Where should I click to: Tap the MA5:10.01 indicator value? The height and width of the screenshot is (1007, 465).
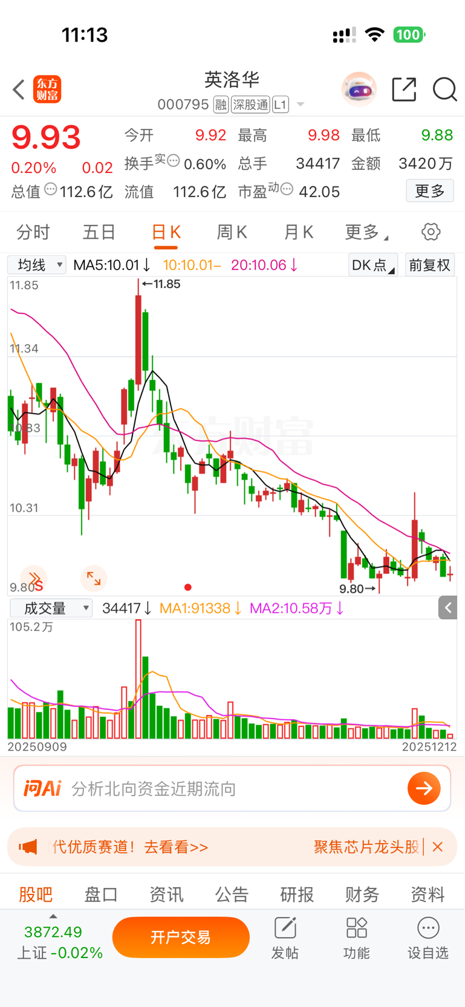[112, 265]
